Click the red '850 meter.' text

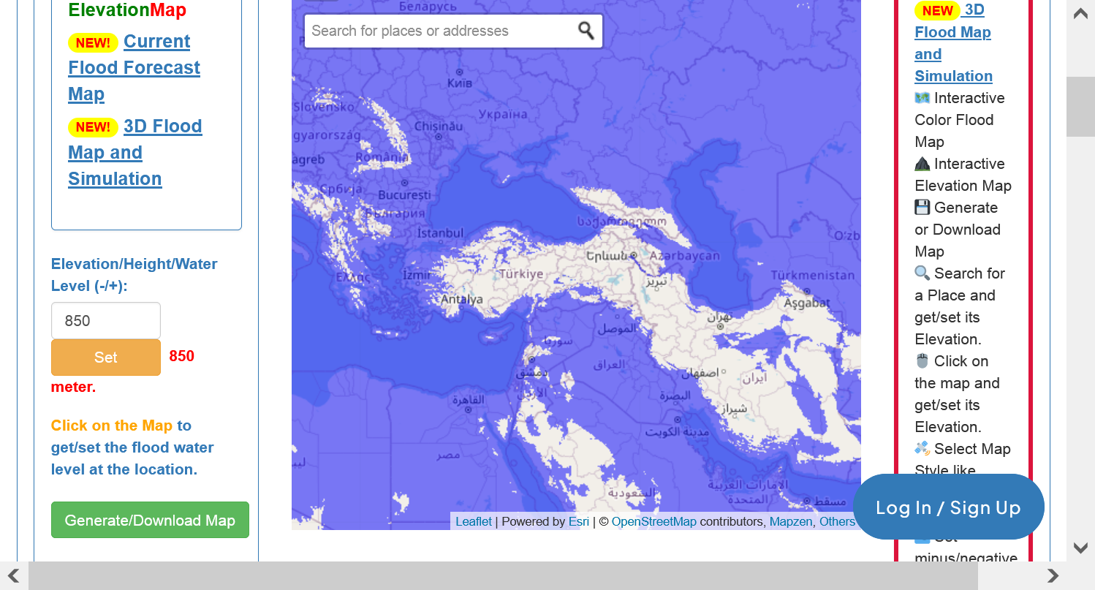pyautogui.click(x=123, y=371)
